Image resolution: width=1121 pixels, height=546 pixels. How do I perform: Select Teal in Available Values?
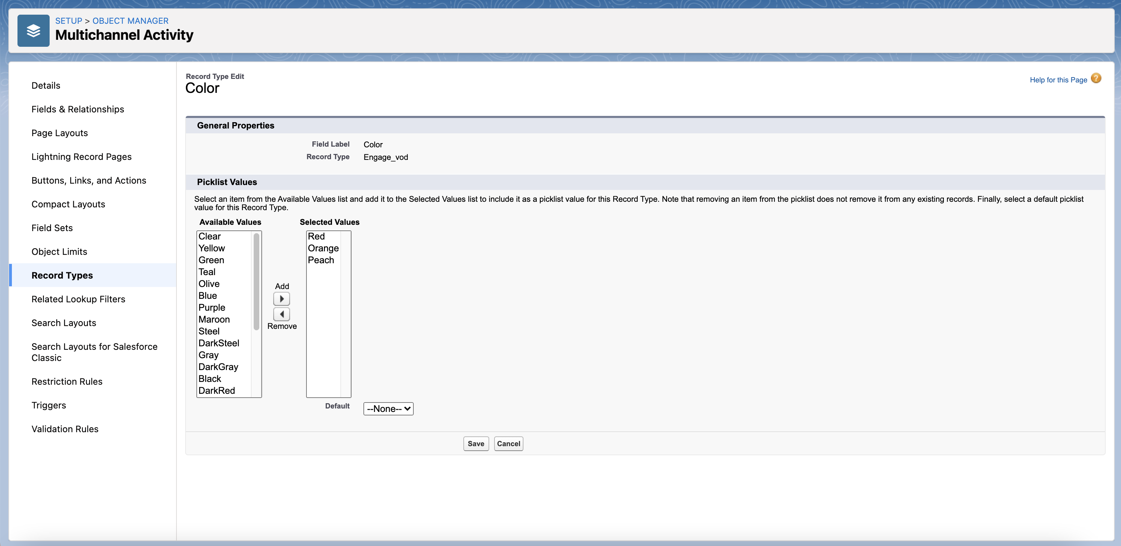(207, 272)
